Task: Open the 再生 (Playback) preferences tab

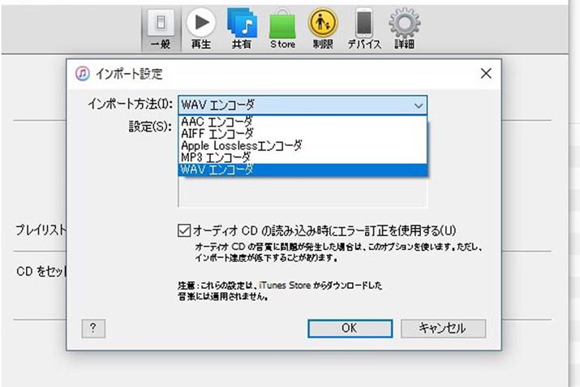Action: pyautogui.click(x=201, y=29)
